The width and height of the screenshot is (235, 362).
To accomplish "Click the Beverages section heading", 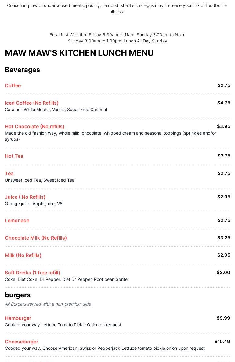I will point(22,70).
